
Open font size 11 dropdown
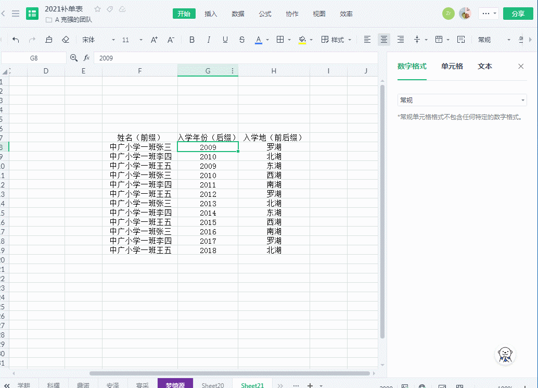click(132, 40)
